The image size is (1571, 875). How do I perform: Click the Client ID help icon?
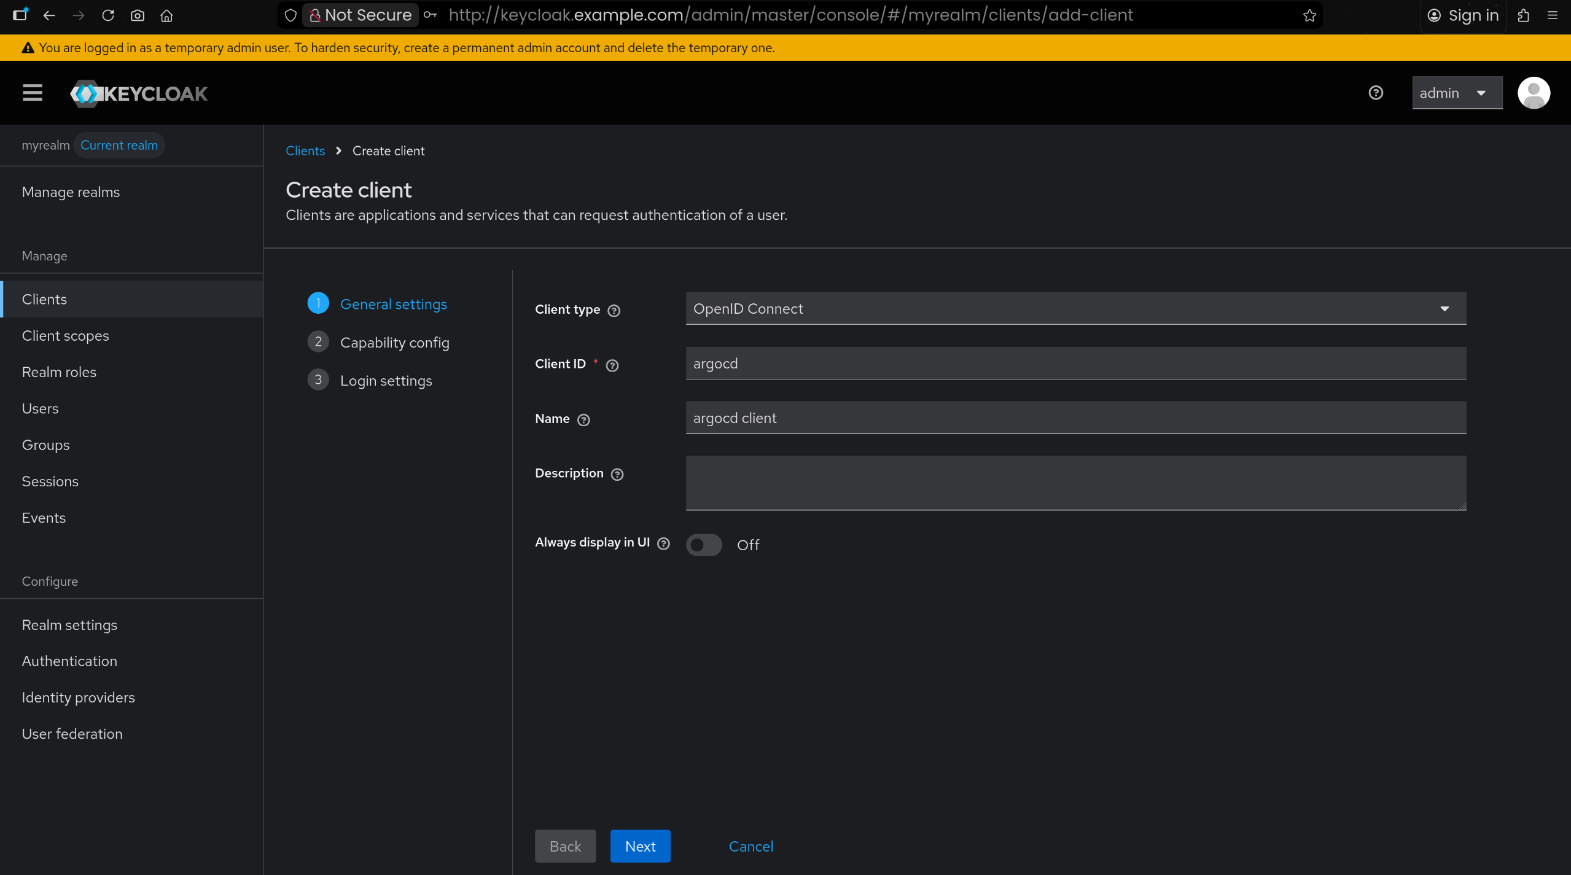(x=612, y=365)
